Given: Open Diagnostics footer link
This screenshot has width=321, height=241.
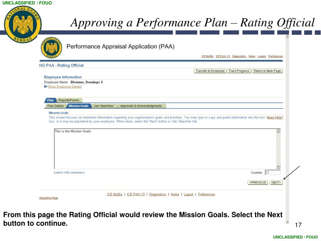Looking at the screenshot, I should point(158,194).
